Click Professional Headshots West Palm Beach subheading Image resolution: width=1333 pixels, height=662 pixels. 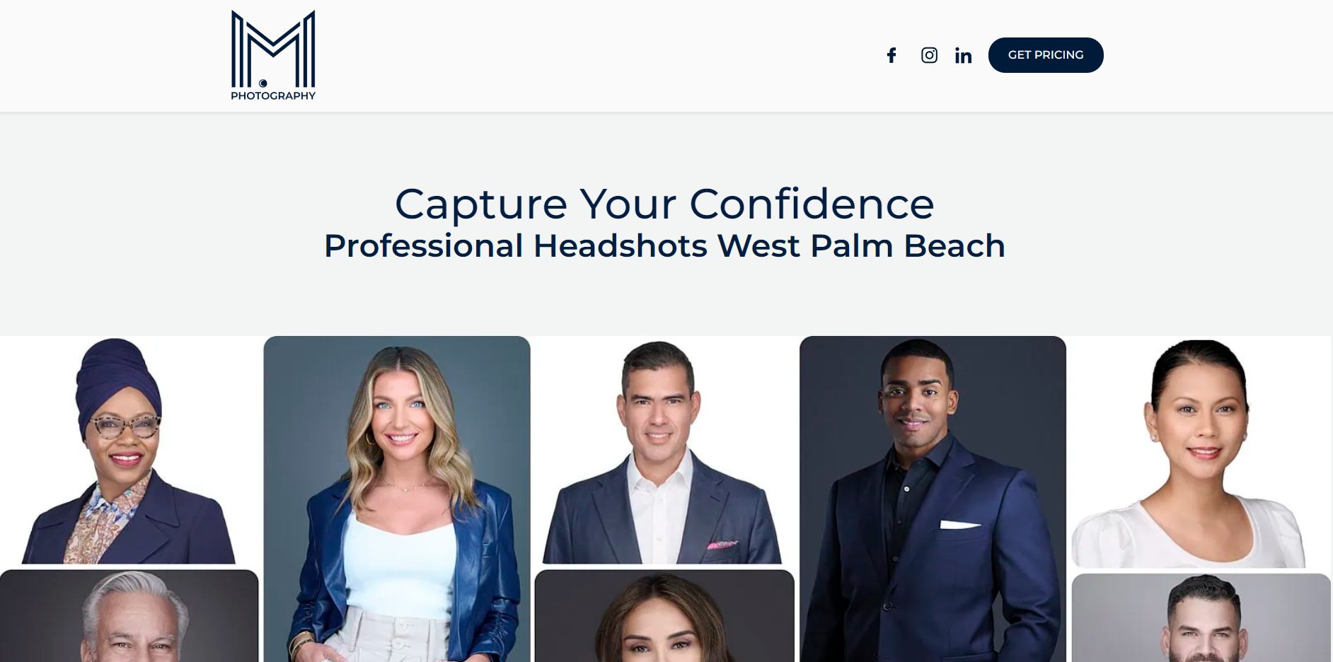pyautogui.click(x=664, y=246)
